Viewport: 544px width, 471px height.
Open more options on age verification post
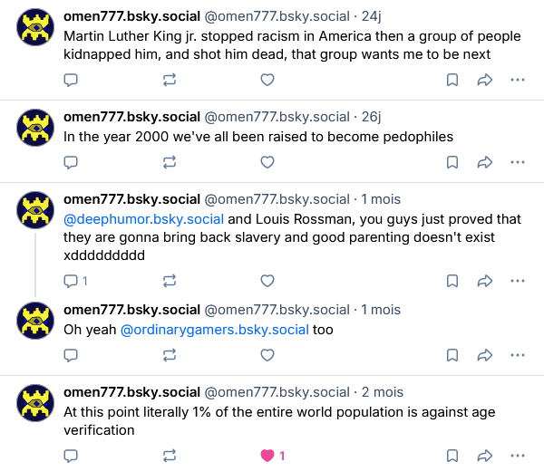518,456
